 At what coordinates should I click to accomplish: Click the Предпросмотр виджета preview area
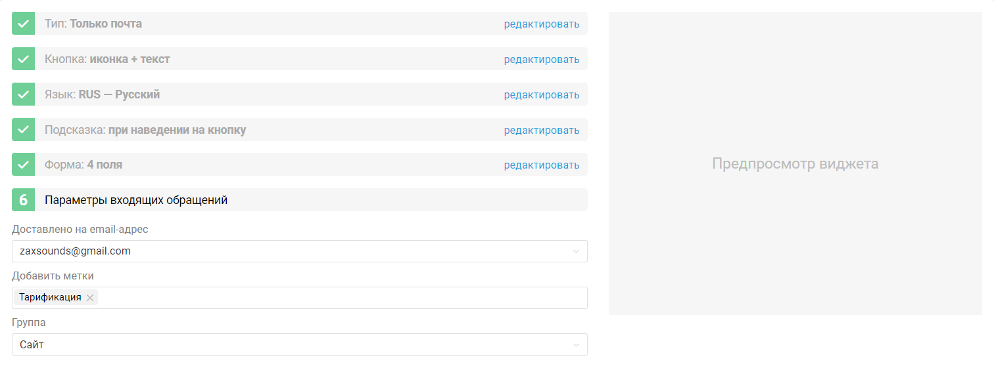795,163
